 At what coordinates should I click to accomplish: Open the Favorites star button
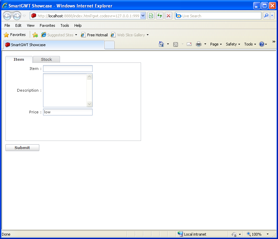(15, 35)
